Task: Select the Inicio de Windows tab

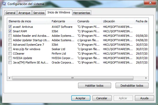Action: pyautogui.click(x=59, y=12)
